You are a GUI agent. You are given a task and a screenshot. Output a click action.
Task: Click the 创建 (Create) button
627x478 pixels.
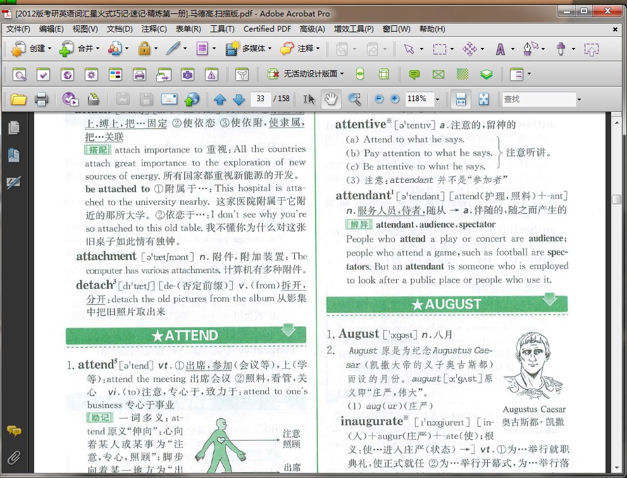click(x=32, y=49)
